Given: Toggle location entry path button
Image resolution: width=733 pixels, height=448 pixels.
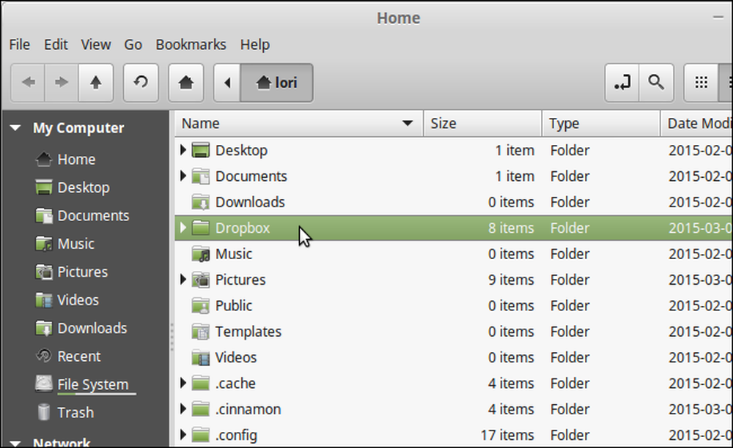Looking at the screenshot, I should [x=622, y=83].
